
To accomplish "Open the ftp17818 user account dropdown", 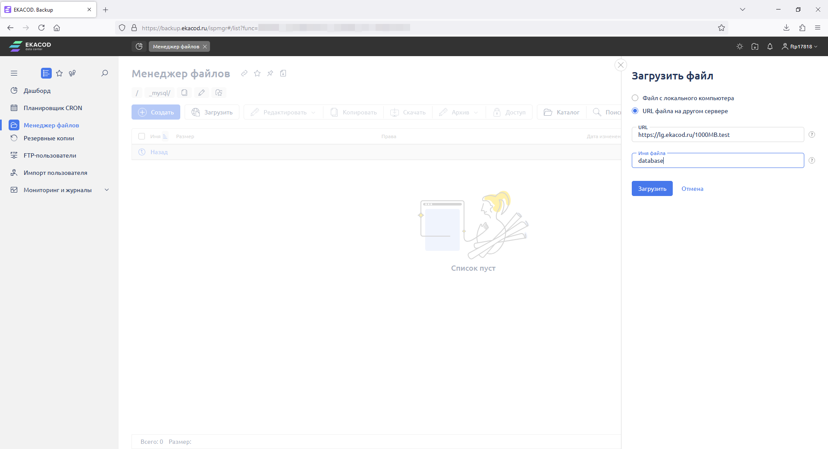I will pyautogui.click(x=800, y=47).
